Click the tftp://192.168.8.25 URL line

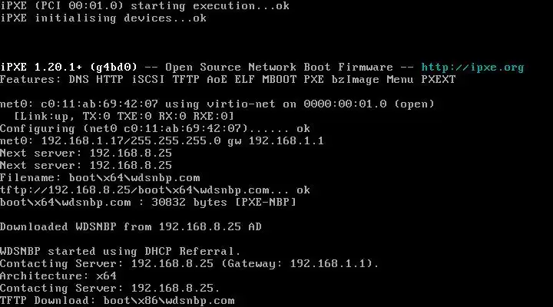pyautogui.click(x=155, y=190)
